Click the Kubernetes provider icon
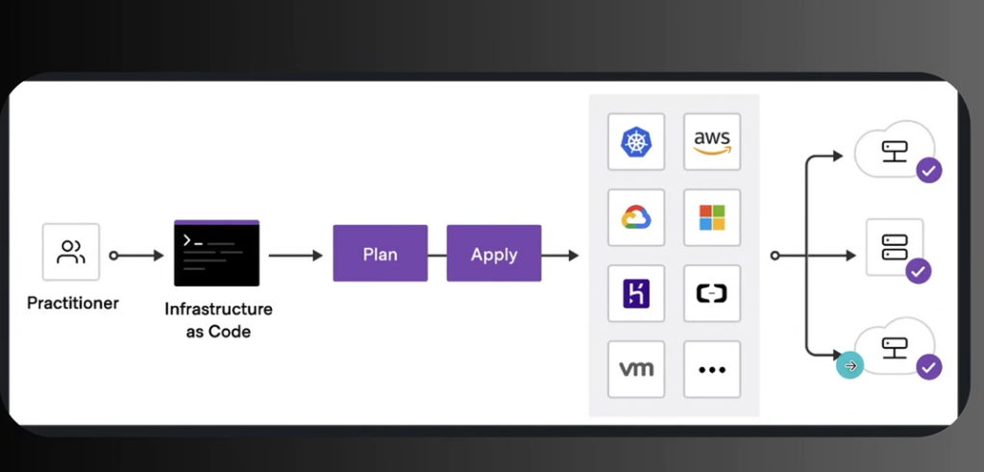The height and width of the screenshot is (472, 984). click(636, 142)
